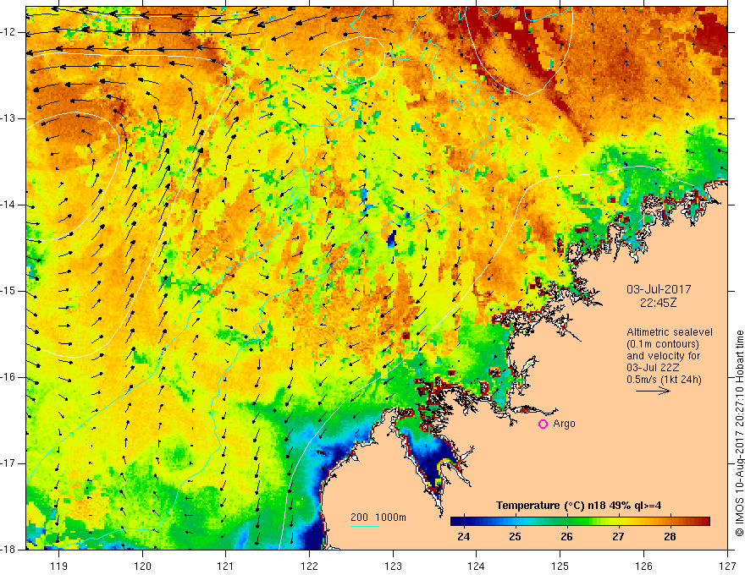Image resolution: width=745 pixels, height=575 pixels.
Task: Click longitude axis label '122'
Action: [x=309, y=566]
